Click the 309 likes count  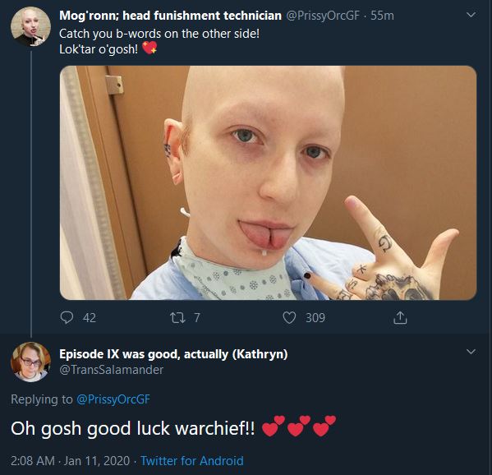[315, 318]
